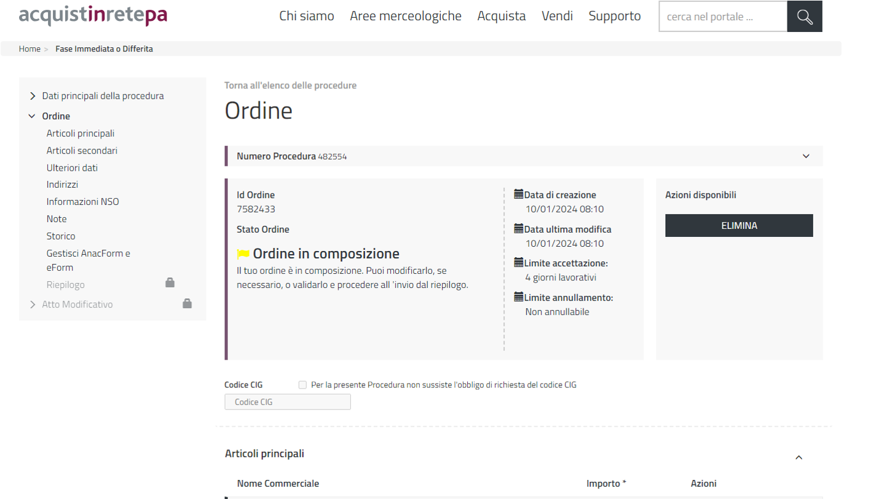Collapse the Ordine sidebar tree section
The height and width of the screenshot is (499, 879).
(x=33, y=116)
